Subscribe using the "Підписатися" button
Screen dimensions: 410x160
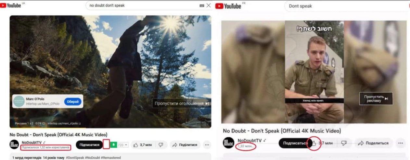[89, 145]
